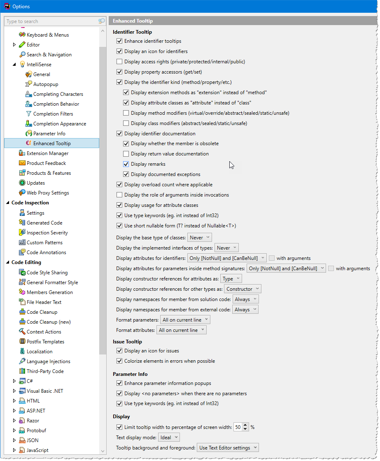Click the Products & Features icon

(x=22, y=173)
